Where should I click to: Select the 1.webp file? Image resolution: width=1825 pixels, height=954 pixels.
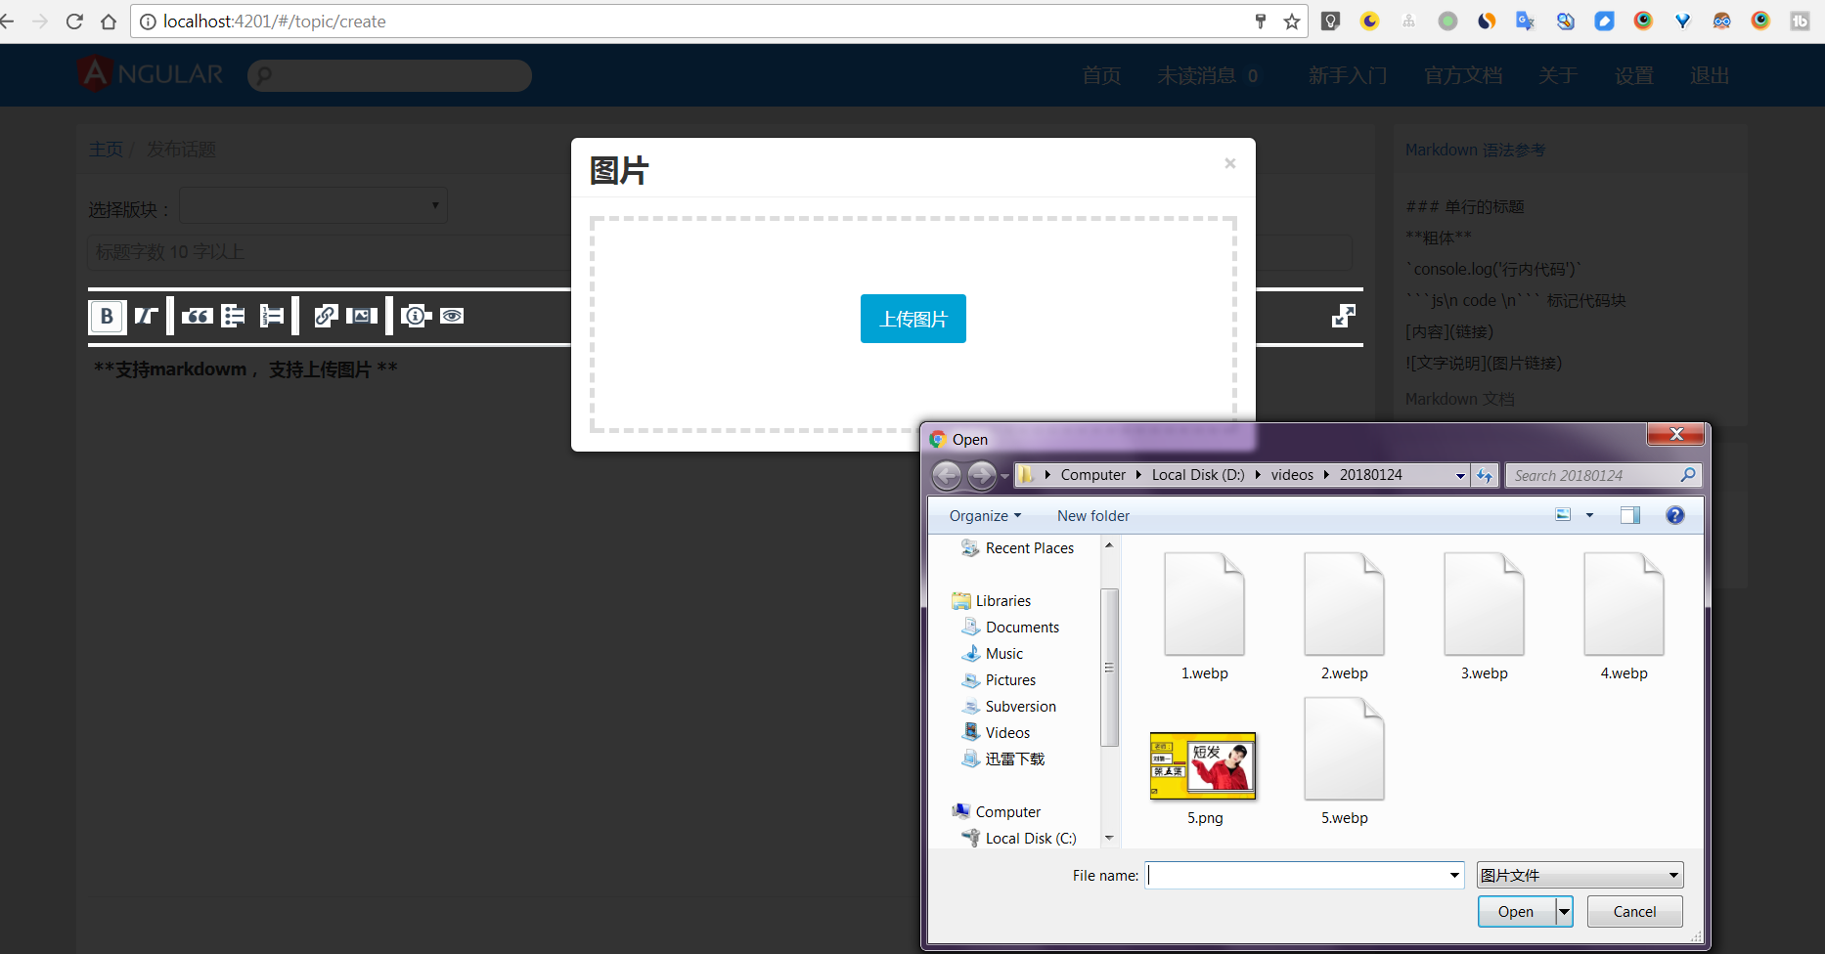point(1205,617)
